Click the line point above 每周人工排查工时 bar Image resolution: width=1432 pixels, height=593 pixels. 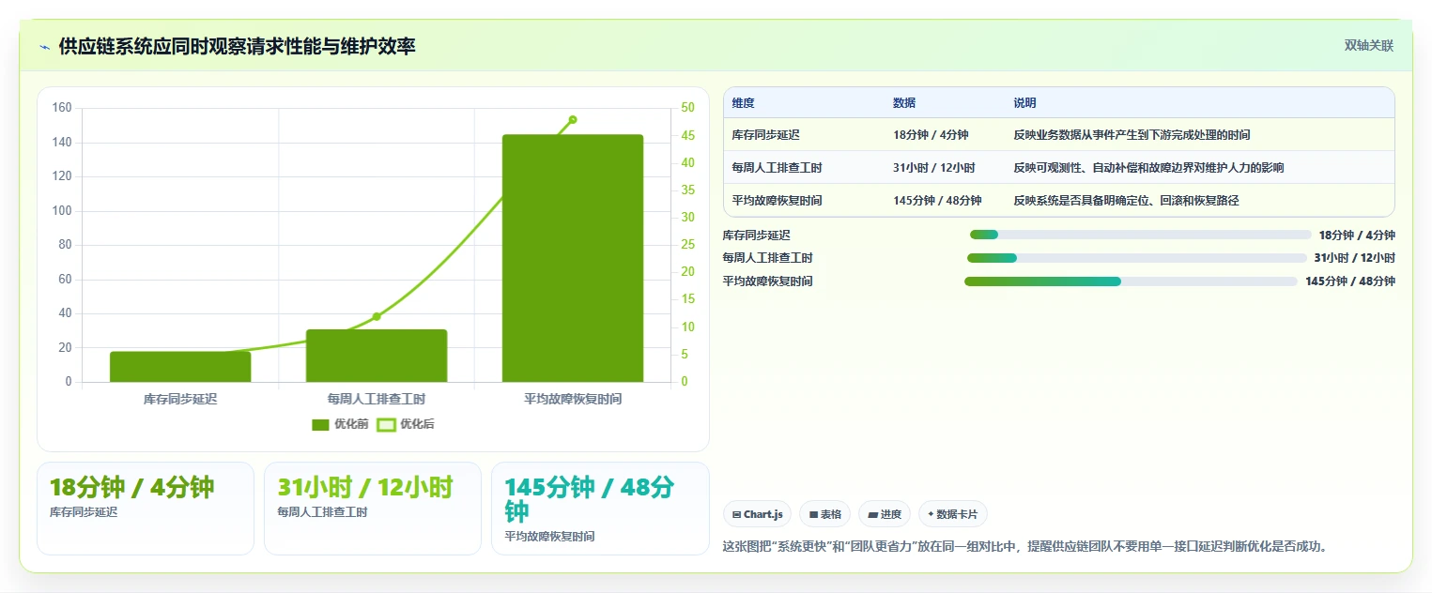[377, 316]
